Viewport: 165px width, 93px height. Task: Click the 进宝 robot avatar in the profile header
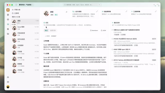[x=46, y=13]
